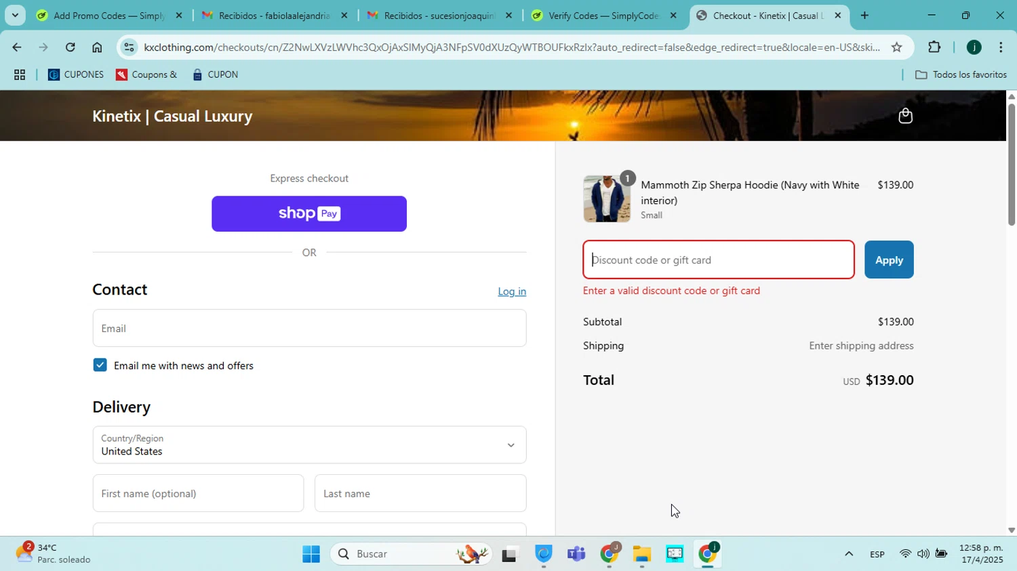The height and width of the screenshot is (571, 1017).
Task: Expand the Country/Region dropdown
Action: [309, 445]
